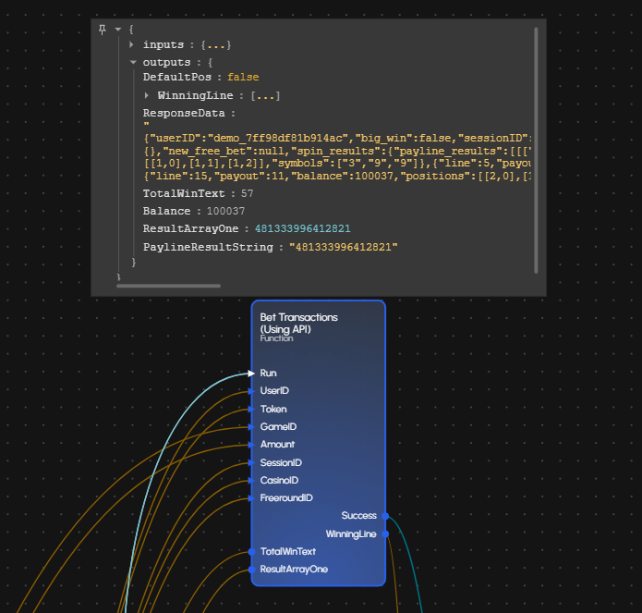Screen dimensions: 642x613
Task: Click the DefaultPos false value
Action: [x=243, y=77]
